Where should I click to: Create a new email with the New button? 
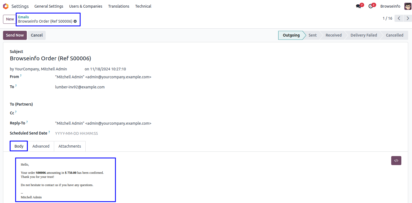click(x=10, y=19)
